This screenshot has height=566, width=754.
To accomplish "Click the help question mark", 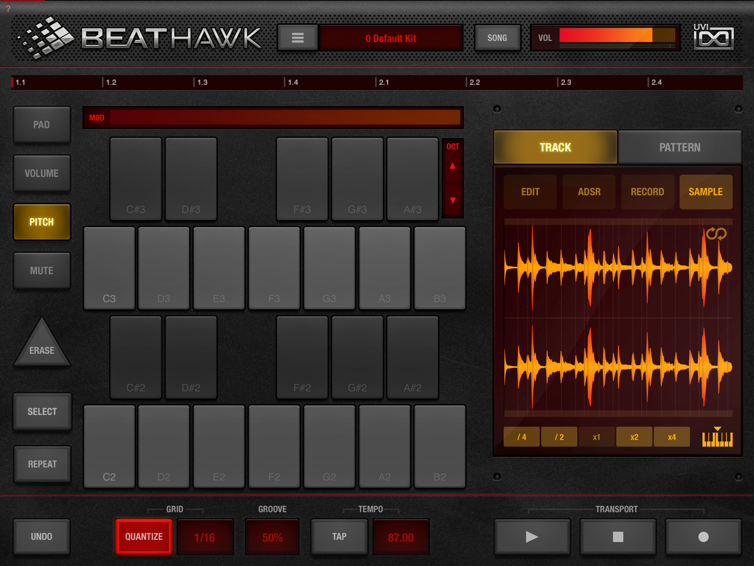I will pyautogui.click(x=8, y=8).
